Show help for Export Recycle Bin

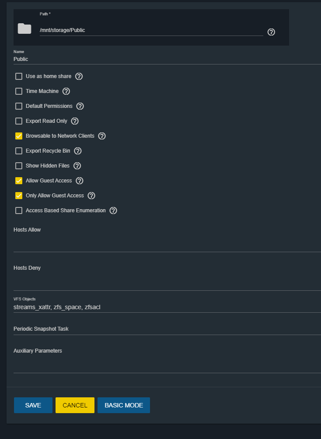[78, 151]
